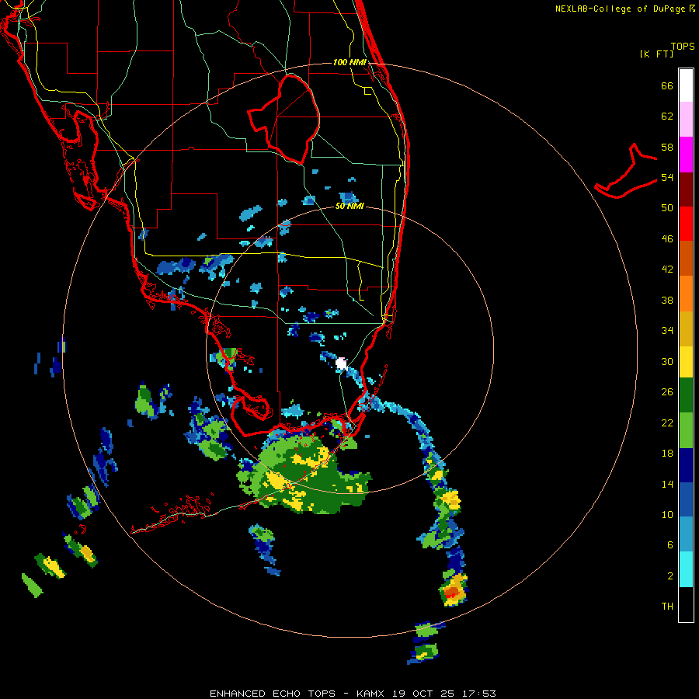
Task: Pick the light green legend swatch
Action: (x=686, y=430)
